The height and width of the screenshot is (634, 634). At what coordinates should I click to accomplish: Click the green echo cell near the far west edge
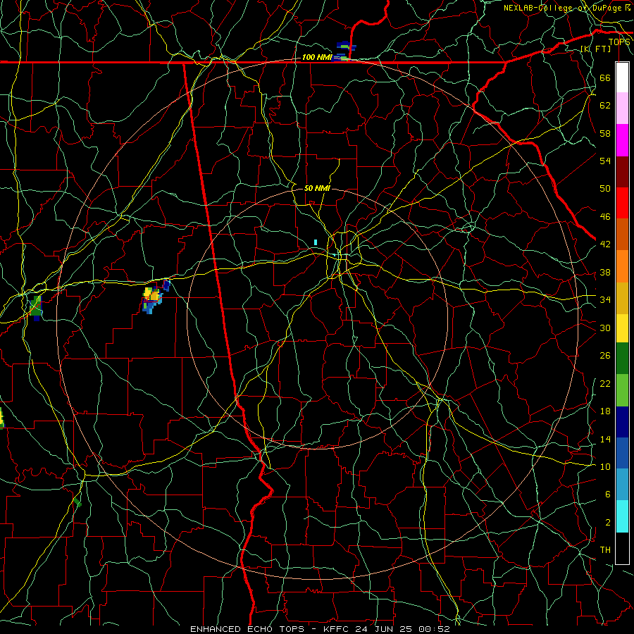(36, 307)
